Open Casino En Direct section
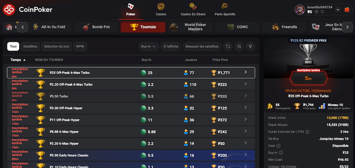The width and height of the screenshot is (355, 168). coord(193,10)
